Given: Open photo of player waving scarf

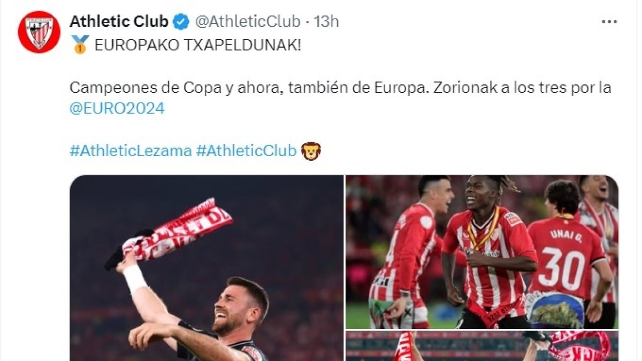Looking at the screenshot, I should 207,268.
